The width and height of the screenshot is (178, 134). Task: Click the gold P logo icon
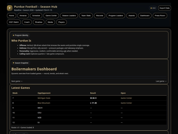tap(10, 8)
